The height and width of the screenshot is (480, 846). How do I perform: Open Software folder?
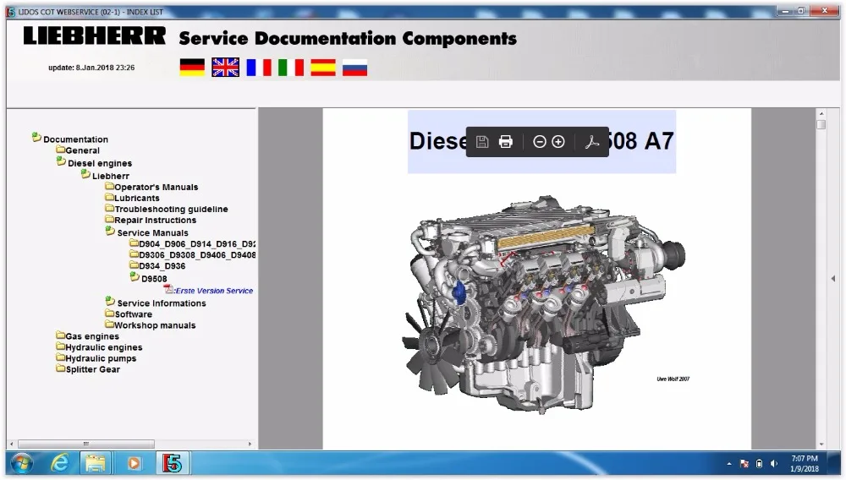point(133,314)
